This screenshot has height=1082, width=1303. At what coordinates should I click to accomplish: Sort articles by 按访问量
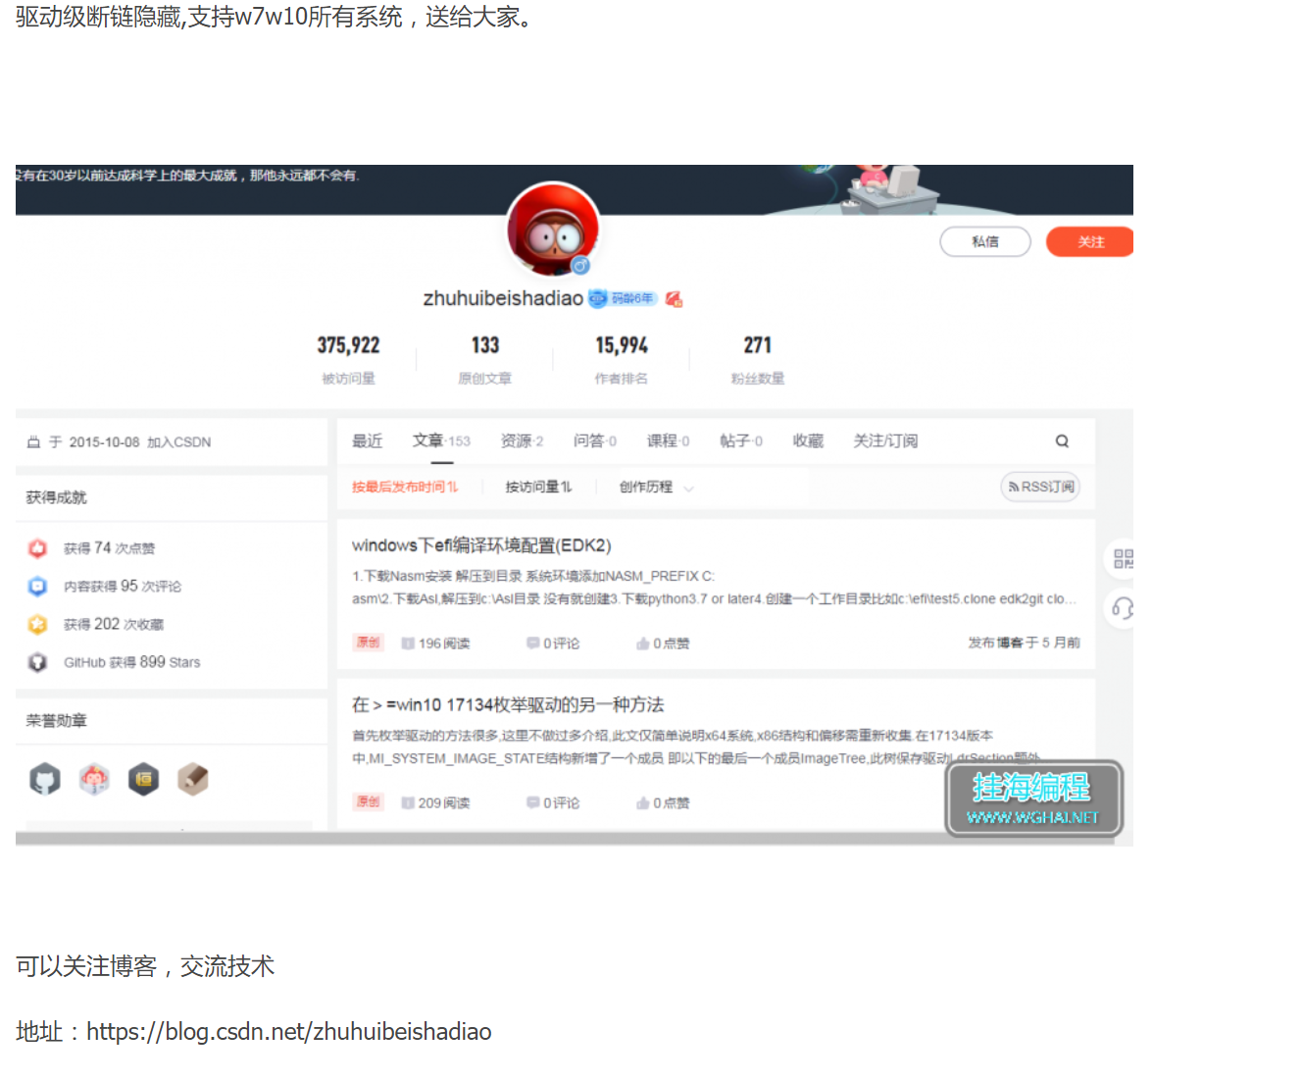click(538, 488)
